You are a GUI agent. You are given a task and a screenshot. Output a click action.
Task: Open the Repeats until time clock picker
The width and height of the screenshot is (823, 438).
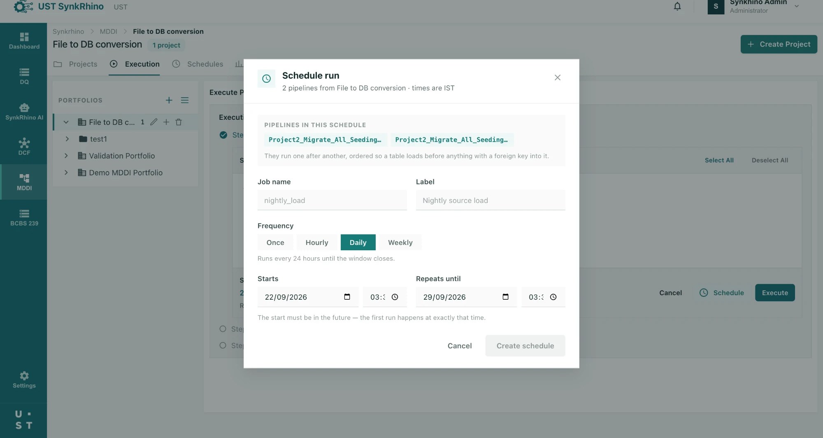[553, 297]
